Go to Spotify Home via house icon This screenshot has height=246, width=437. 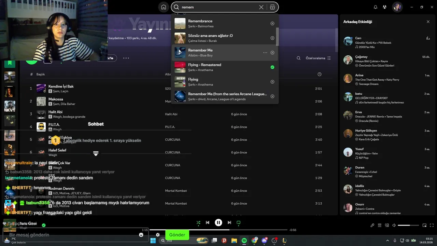point(164,7)
